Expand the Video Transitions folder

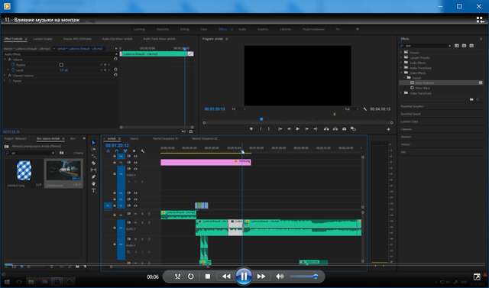(x=401, y=93)
